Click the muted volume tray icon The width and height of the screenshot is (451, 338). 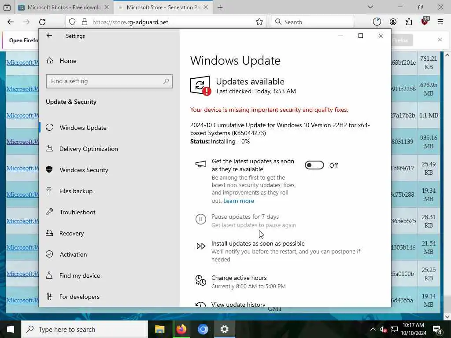(x=383, y=330)
